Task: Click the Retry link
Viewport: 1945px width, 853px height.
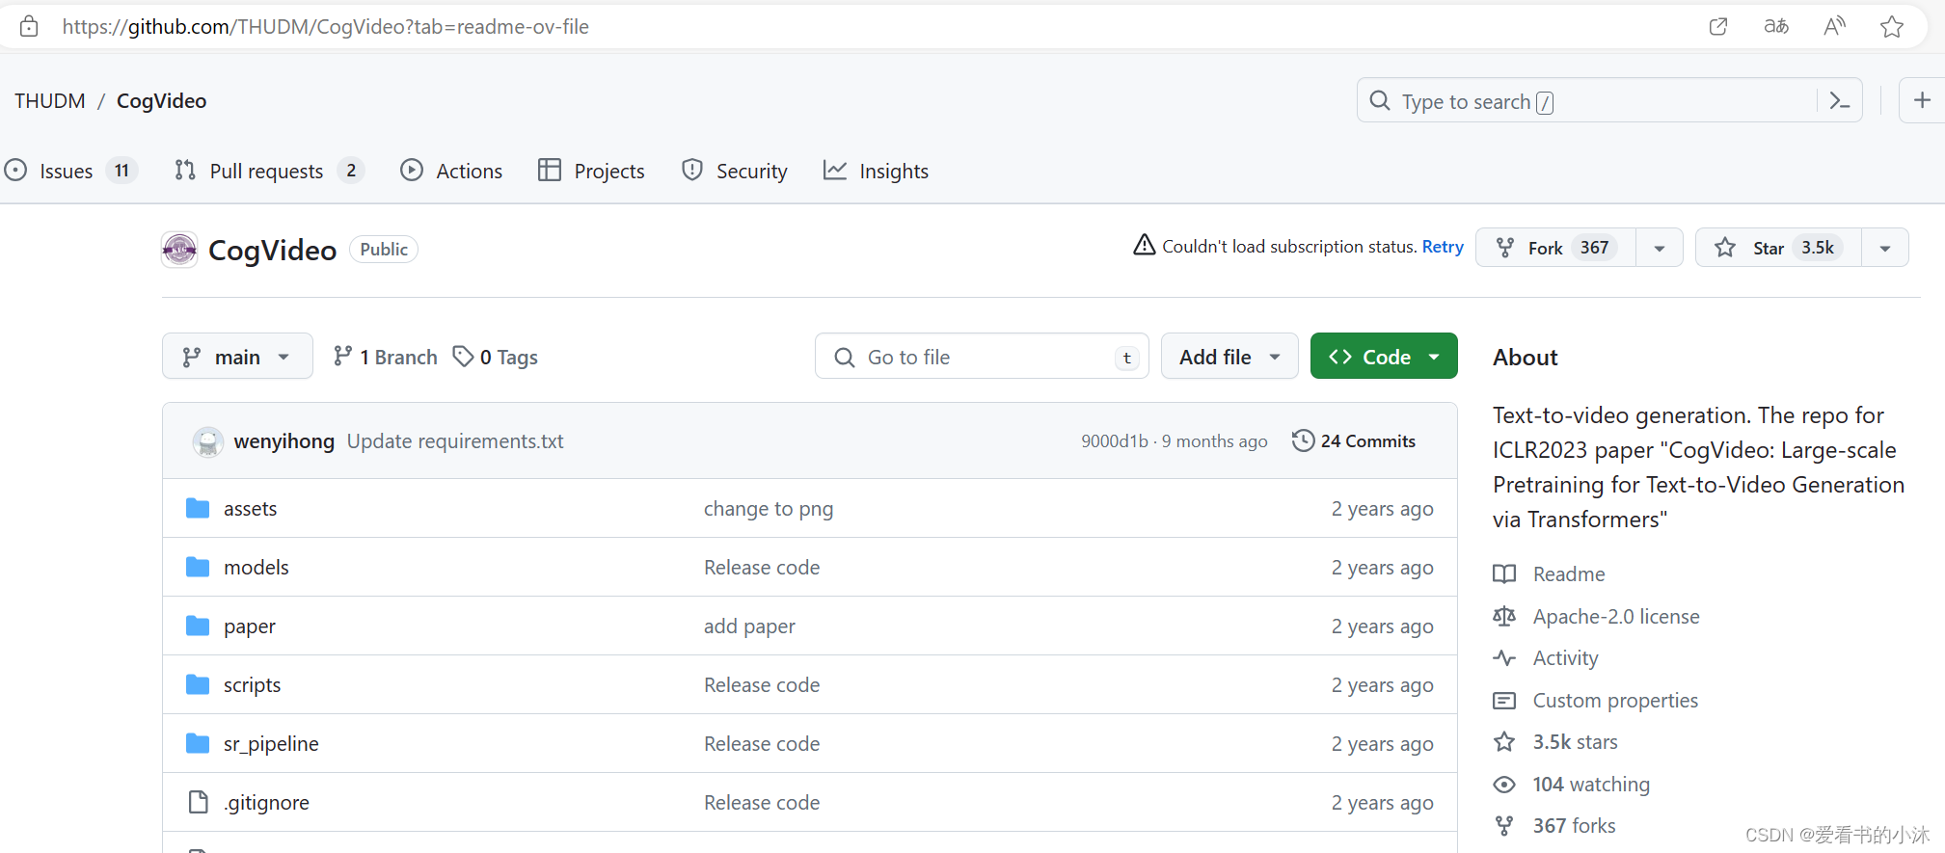Action: pos(1443,247)
